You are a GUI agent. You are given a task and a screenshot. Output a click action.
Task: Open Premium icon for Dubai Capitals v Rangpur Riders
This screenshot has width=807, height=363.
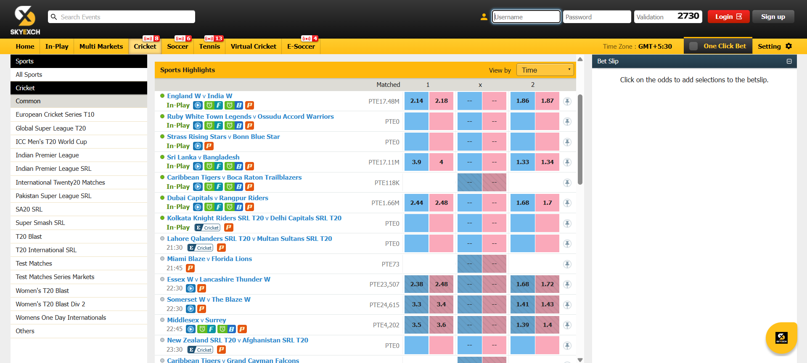coord(249,207)
